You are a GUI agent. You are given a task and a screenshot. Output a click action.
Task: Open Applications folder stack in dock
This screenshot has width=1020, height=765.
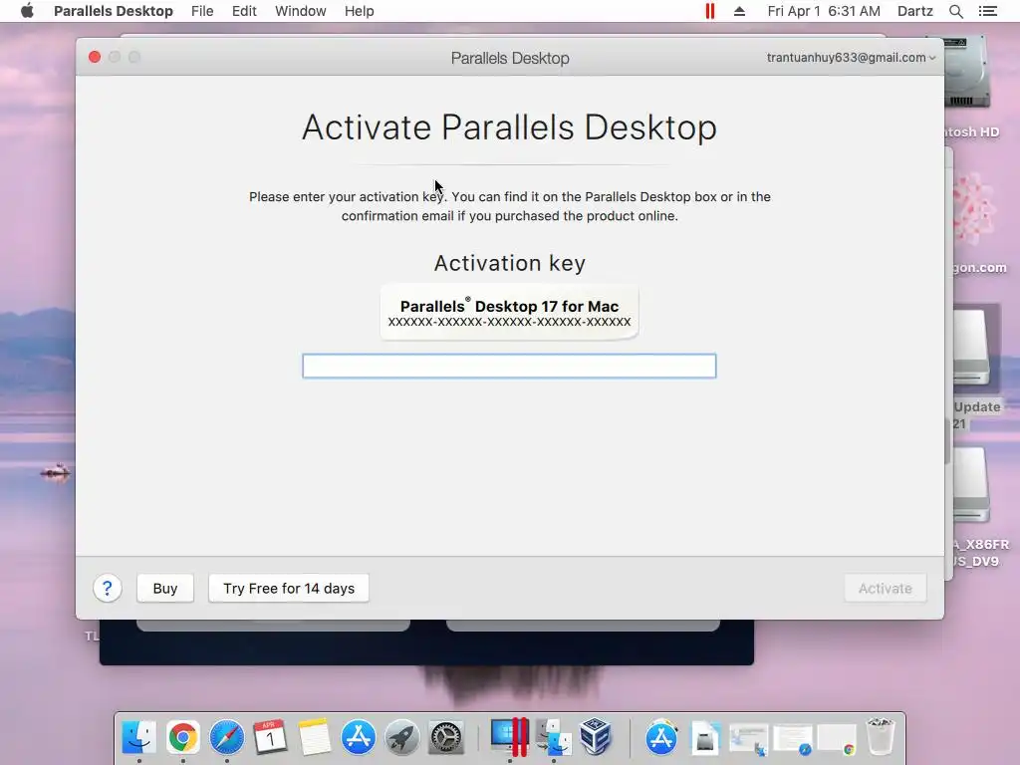(661, 737)
